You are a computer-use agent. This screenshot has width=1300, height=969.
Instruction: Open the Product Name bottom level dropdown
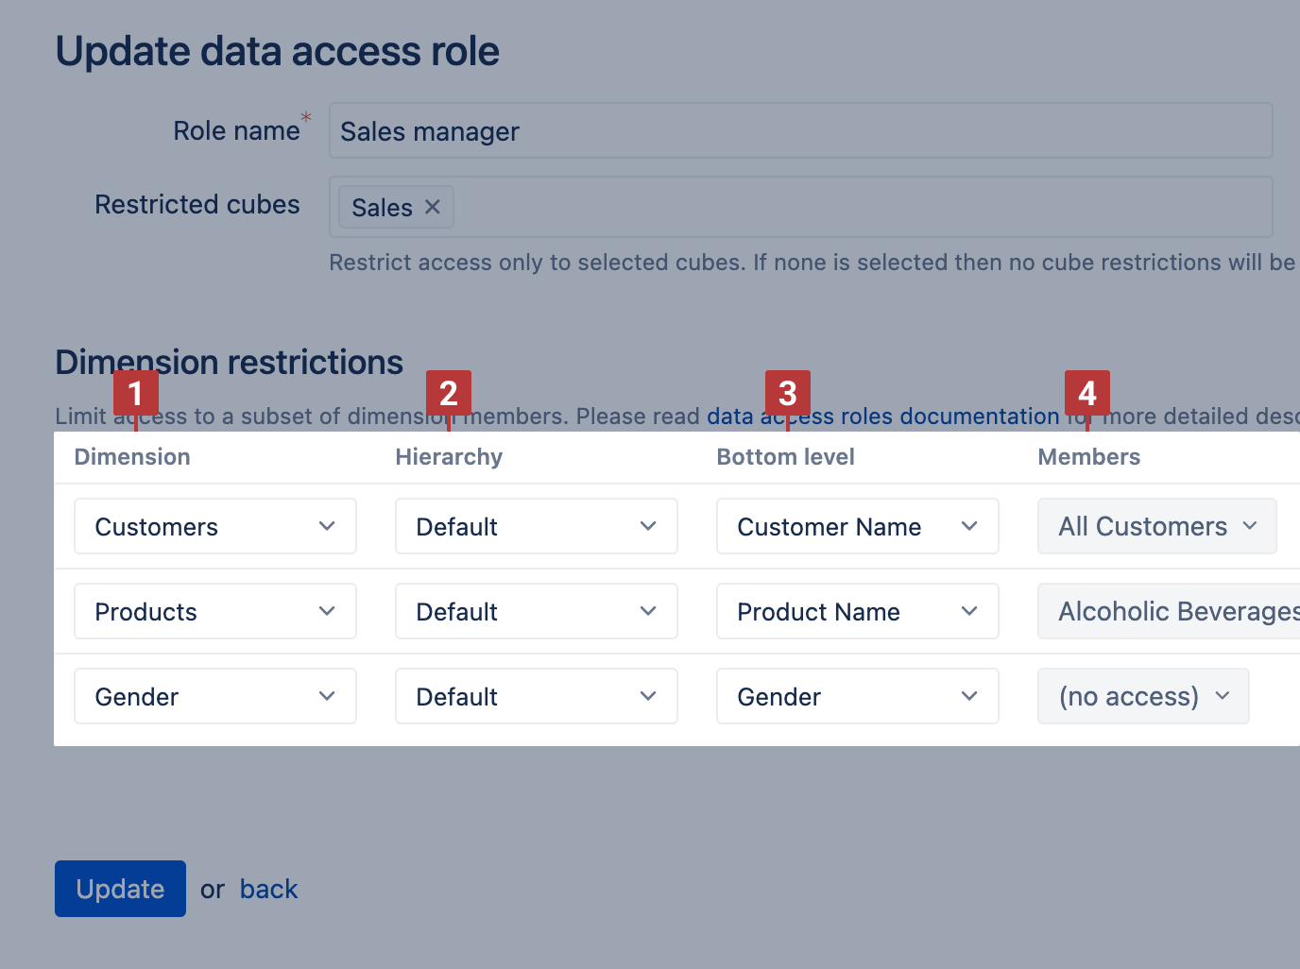[857, 611]
